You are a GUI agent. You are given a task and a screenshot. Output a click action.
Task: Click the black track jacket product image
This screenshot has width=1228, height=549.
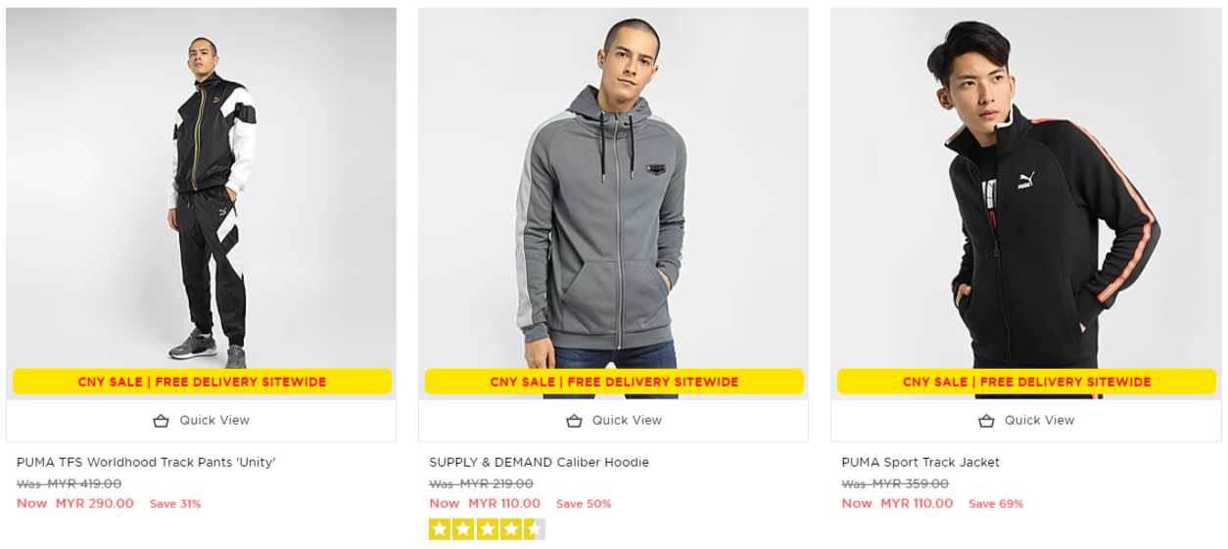click(1025, 196)
